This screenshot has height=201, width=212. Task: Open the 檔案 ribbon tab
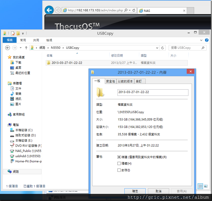coord(9,40)
